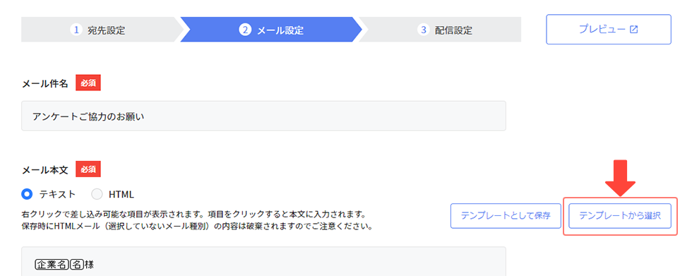The height and width of the screenshot is (276, 692).
Task: Click the external-link icon in プレビュー button
Action: (x=634, y=30)
